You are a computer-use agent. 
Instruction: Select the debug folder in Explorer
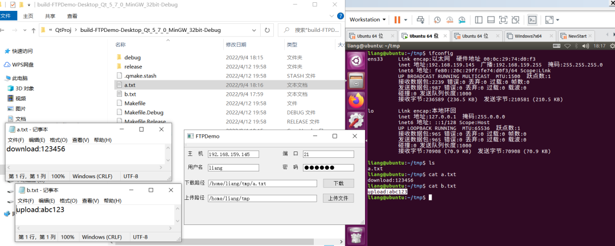click(x=132, y=58)
